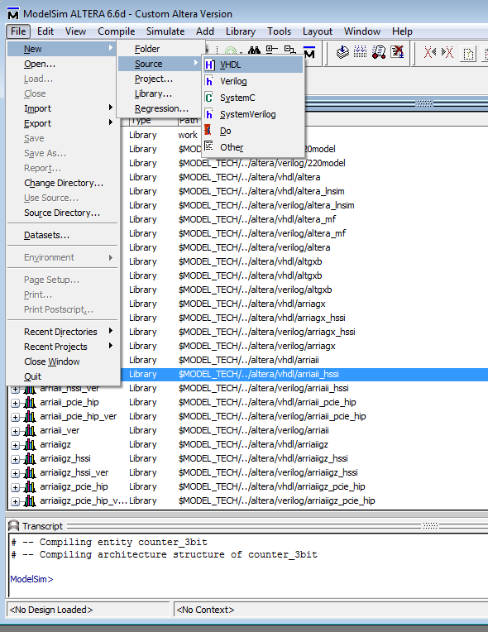Click the hierarchy tree toolbar icon
488x632 pixels.
pyautogui.click(x=289, y=50)
